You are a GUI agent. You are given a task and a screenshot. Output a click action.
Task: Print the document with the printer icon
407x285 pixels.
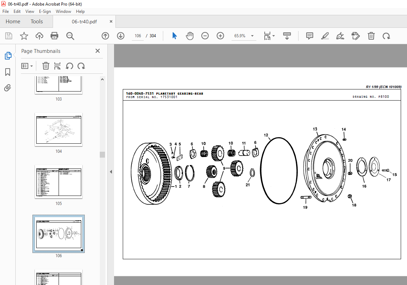coord(54,36)
